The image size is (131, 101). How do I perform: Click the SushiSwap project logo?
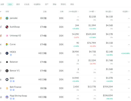pyautogui.click(x=7, y=27)
